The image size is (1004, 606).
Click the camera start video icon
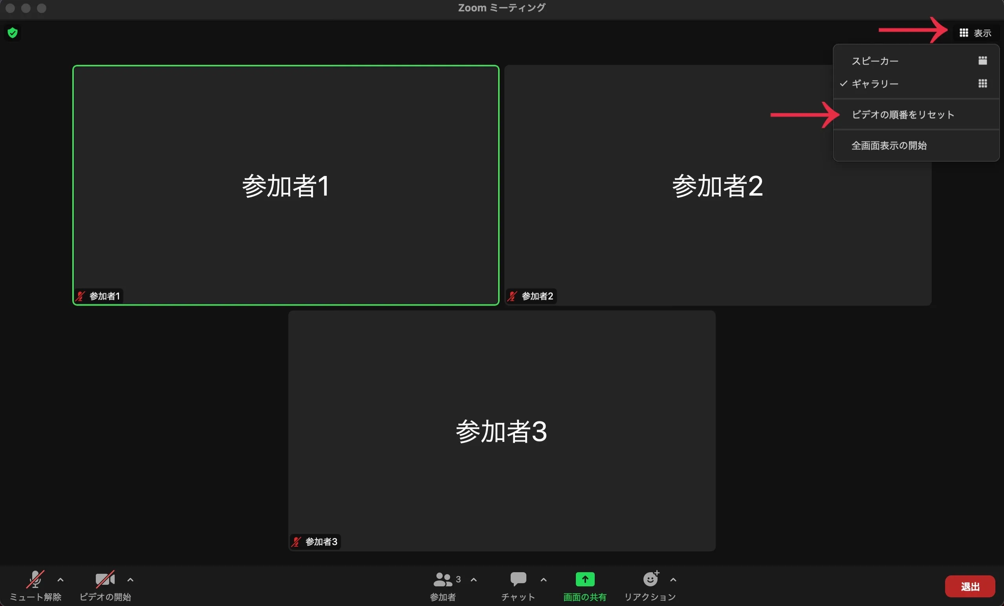105,579
